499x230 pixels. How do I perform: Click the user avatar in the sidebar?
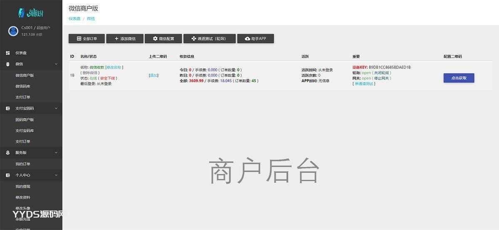coord(13,31)
